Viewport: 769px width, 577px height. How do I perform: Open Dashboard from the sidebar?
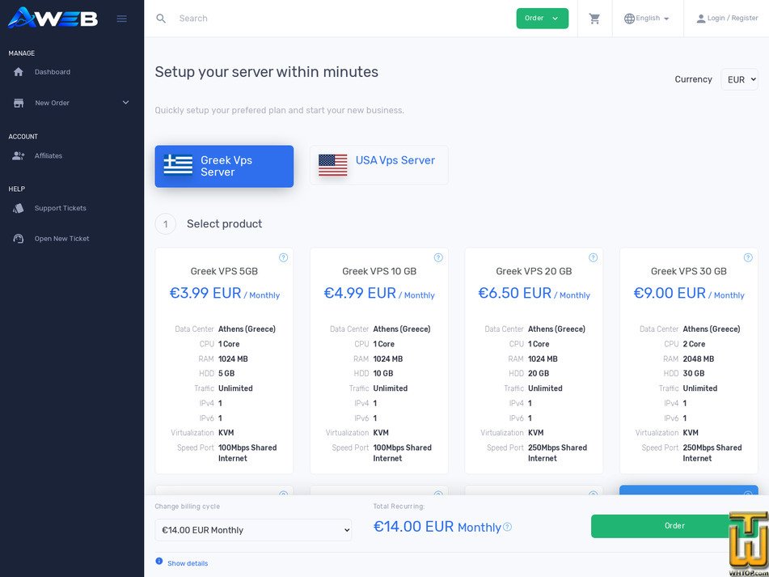(53, 72)
